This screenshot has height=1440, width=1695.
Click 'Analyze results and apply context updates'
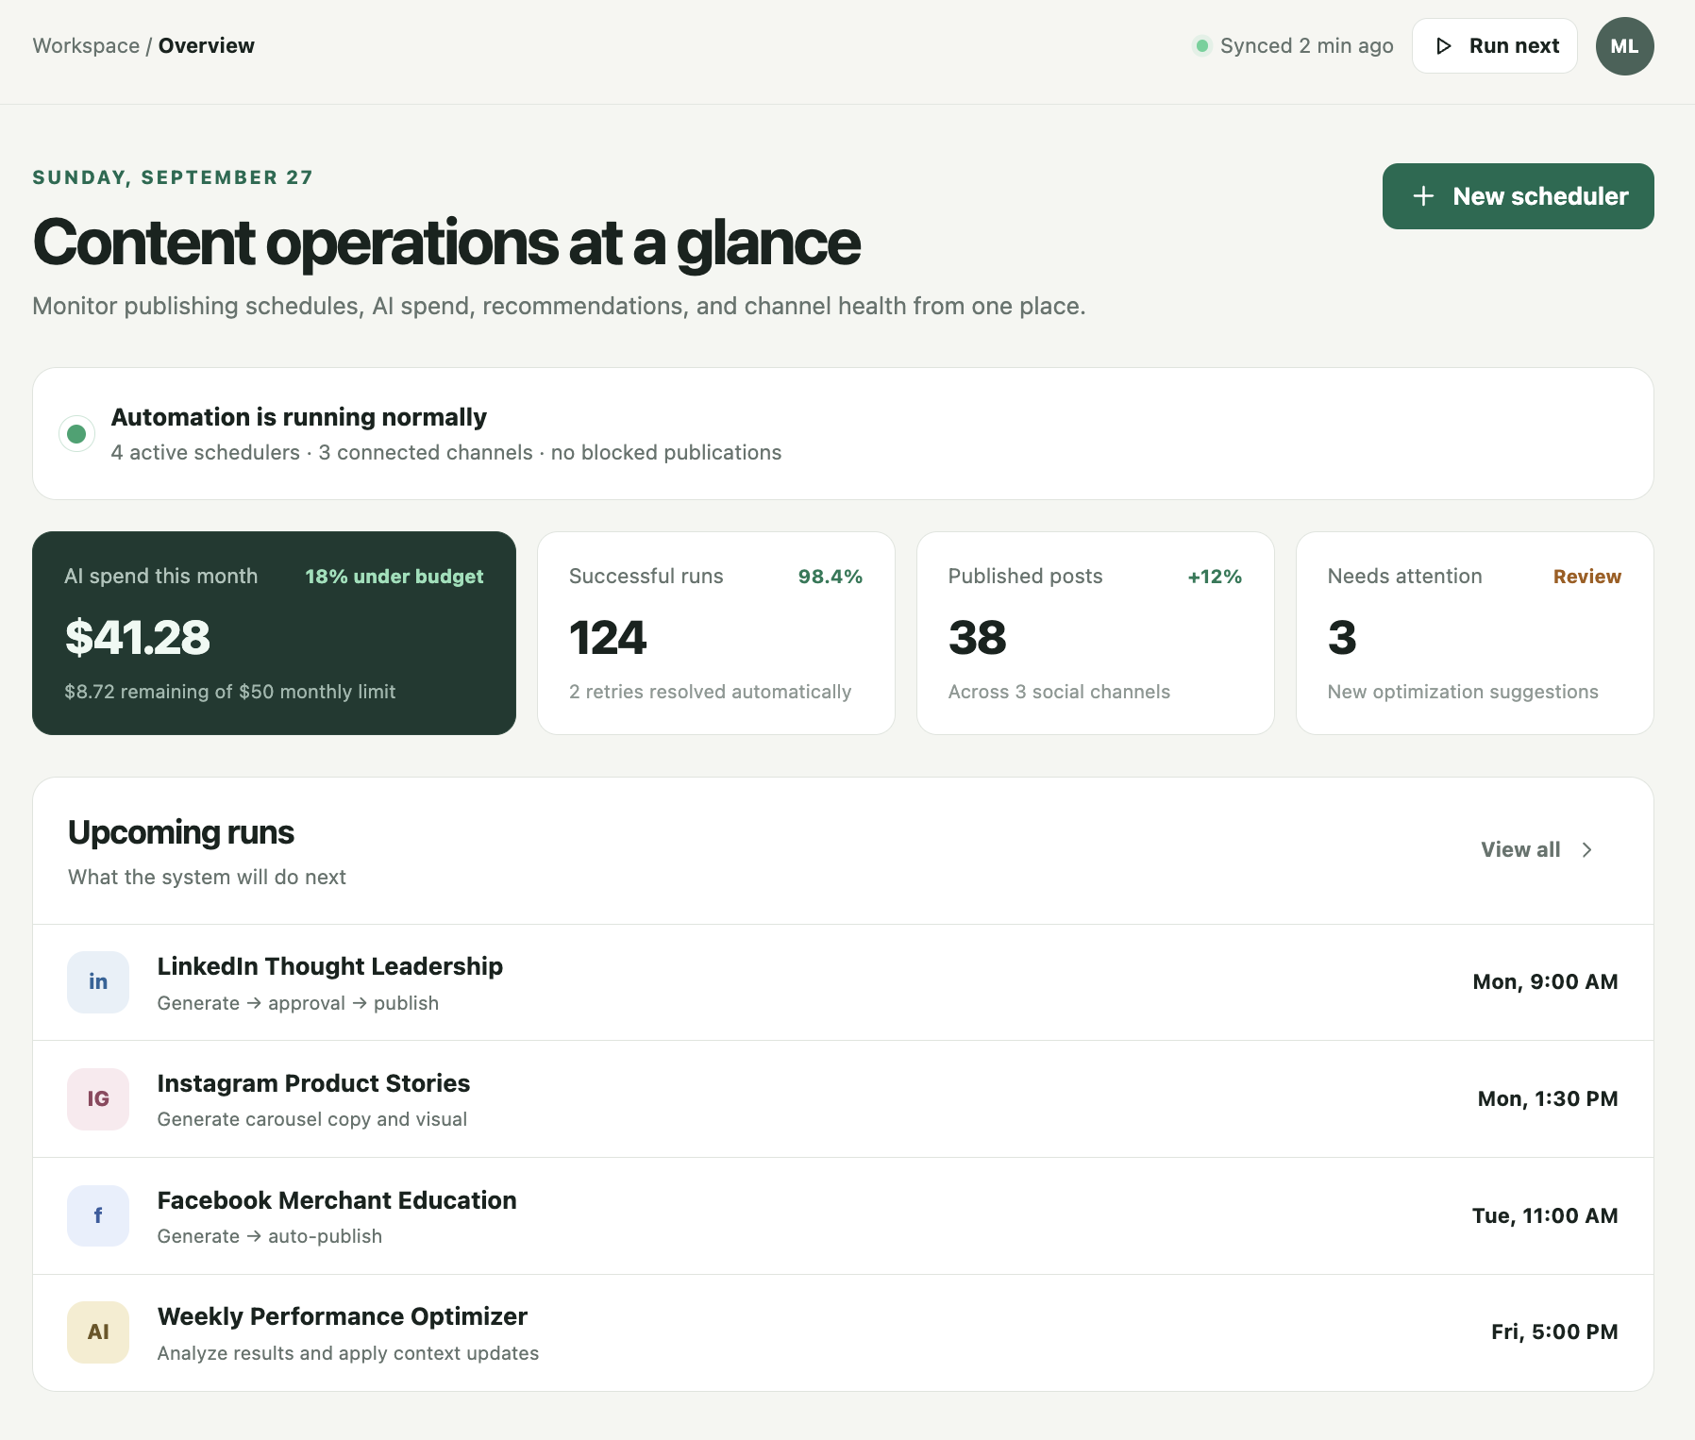pos(348,1353)
